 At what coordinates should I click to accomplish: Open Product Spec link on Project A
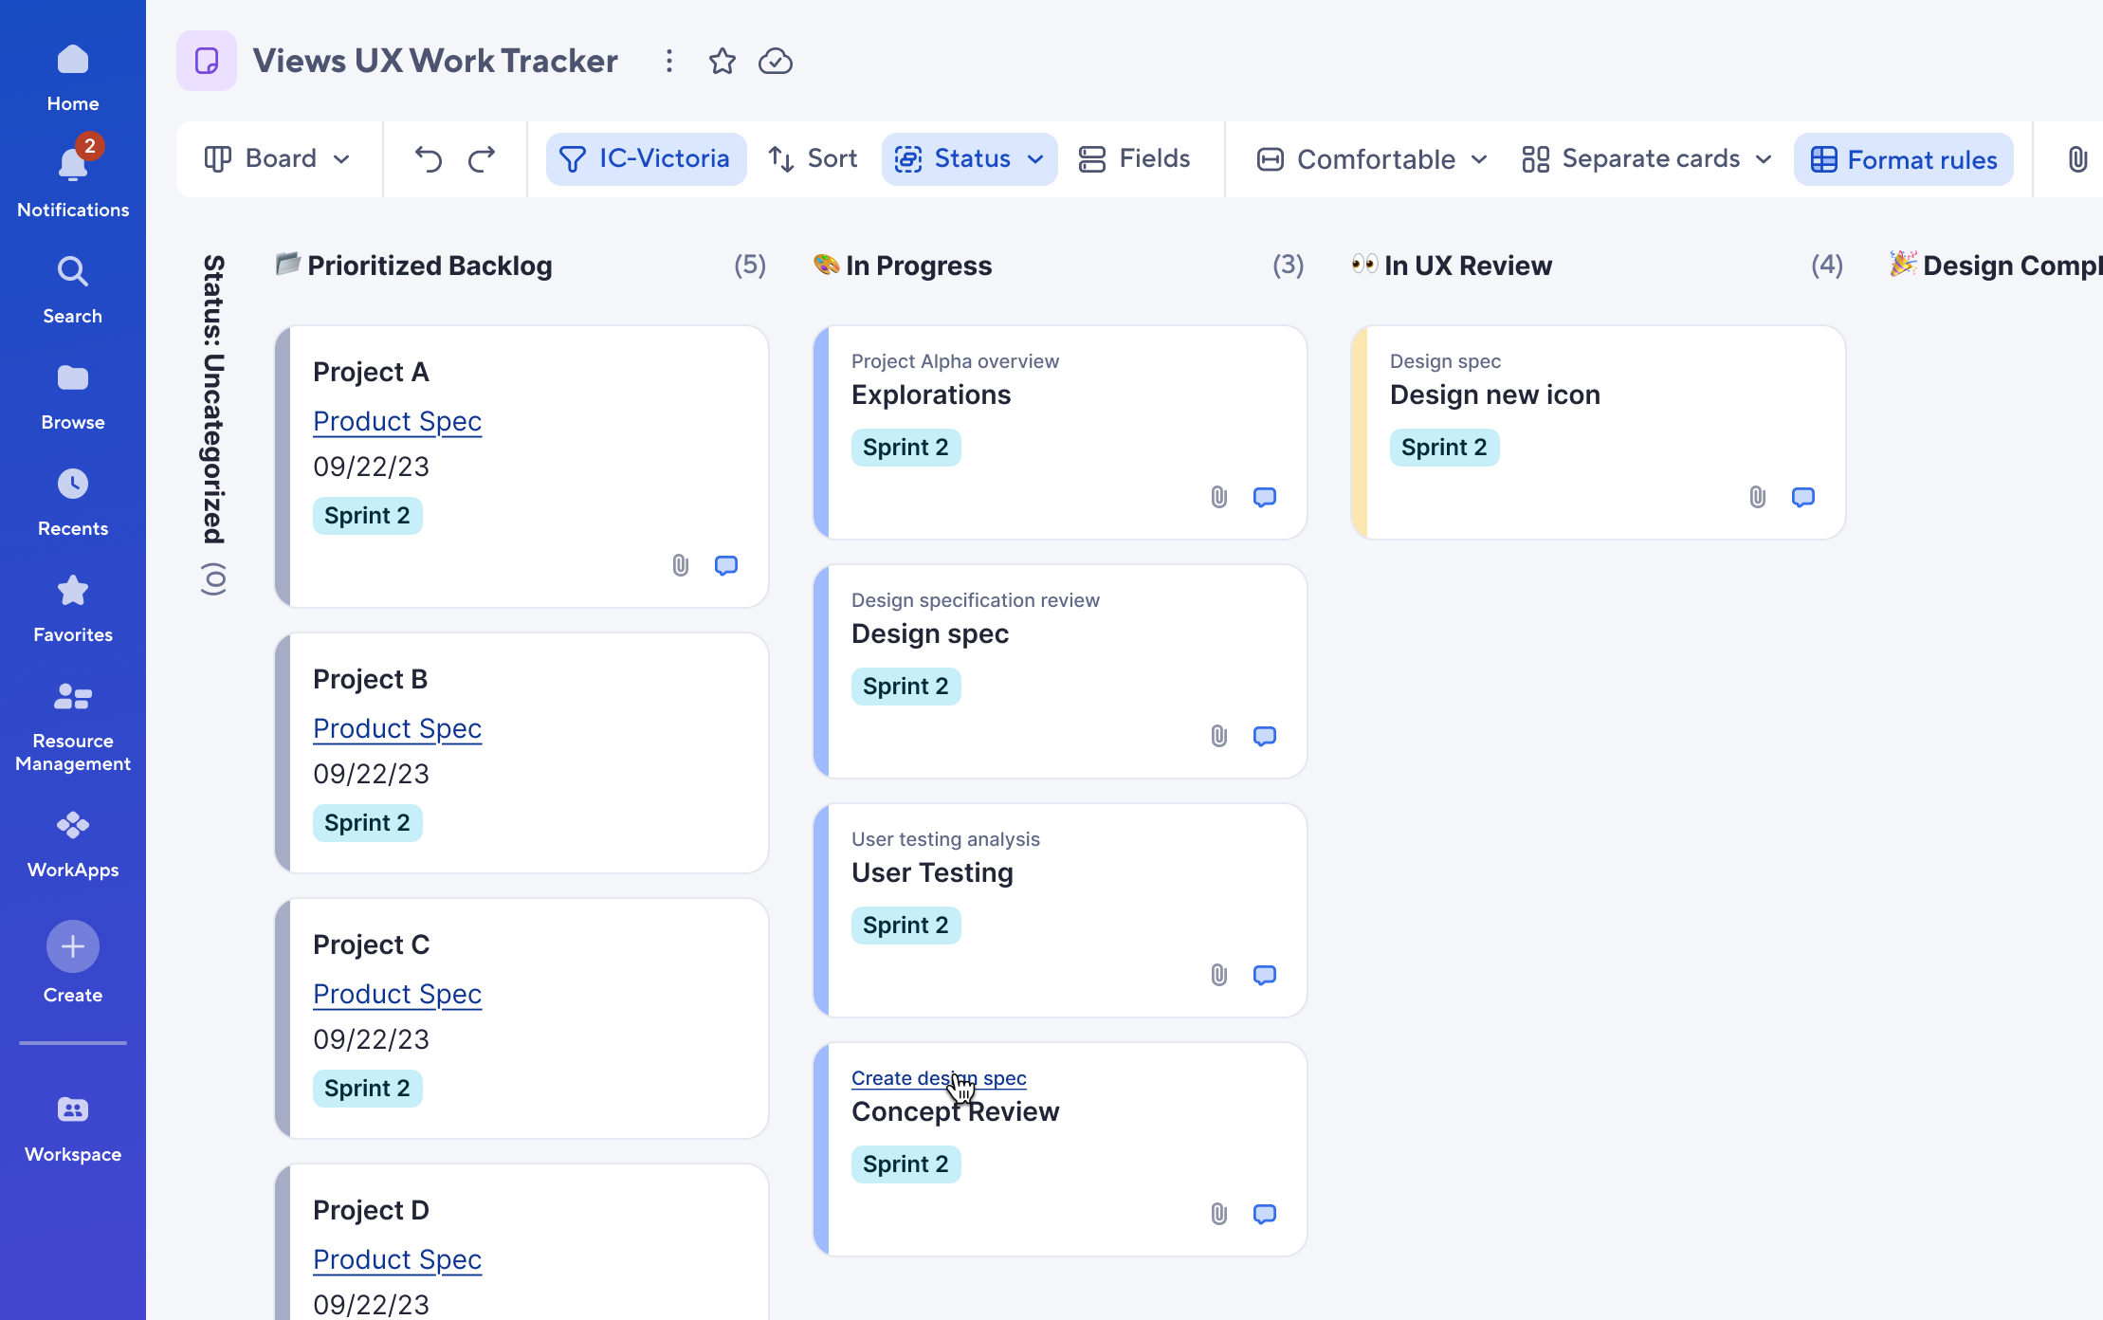tap(397, 421)
